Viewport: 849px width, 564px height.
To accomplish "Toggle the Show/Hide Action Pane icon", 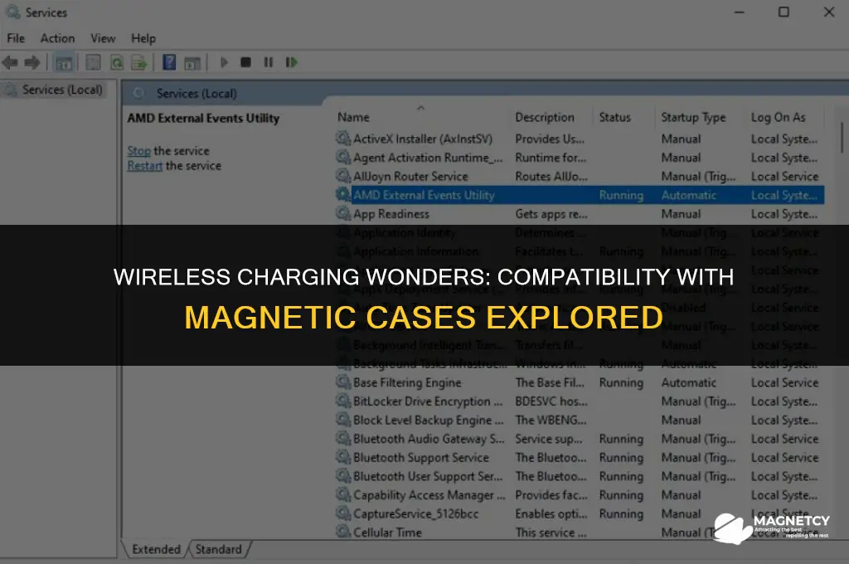I will point(192,63).
